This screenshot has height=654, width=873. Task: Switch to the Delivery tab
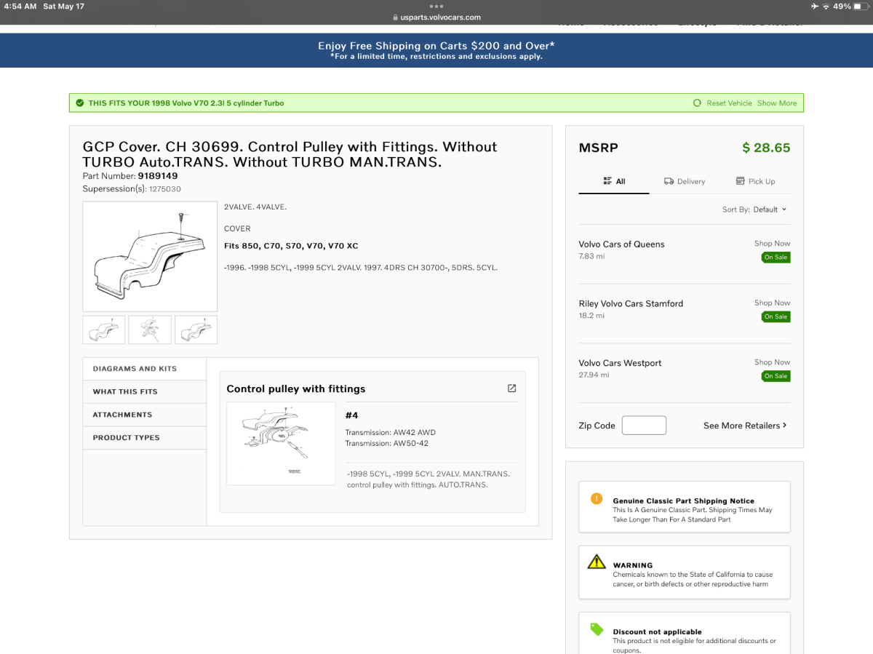coord(685,181)
